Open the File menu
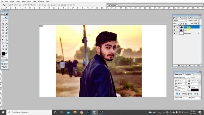Screen dimensions: 204x115 click(2, 1)
